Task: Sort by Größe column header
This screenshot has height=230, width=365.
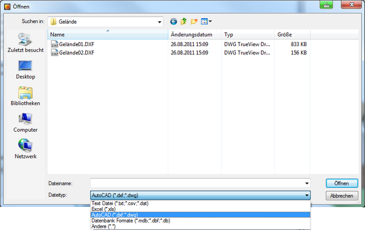Action: (x=292, y=35)
